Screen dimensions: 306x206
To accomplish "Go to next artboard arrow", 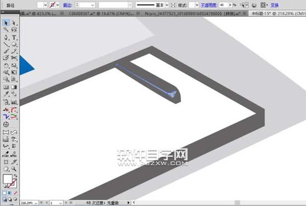I will pyautogui.click(x=66, y=202).
